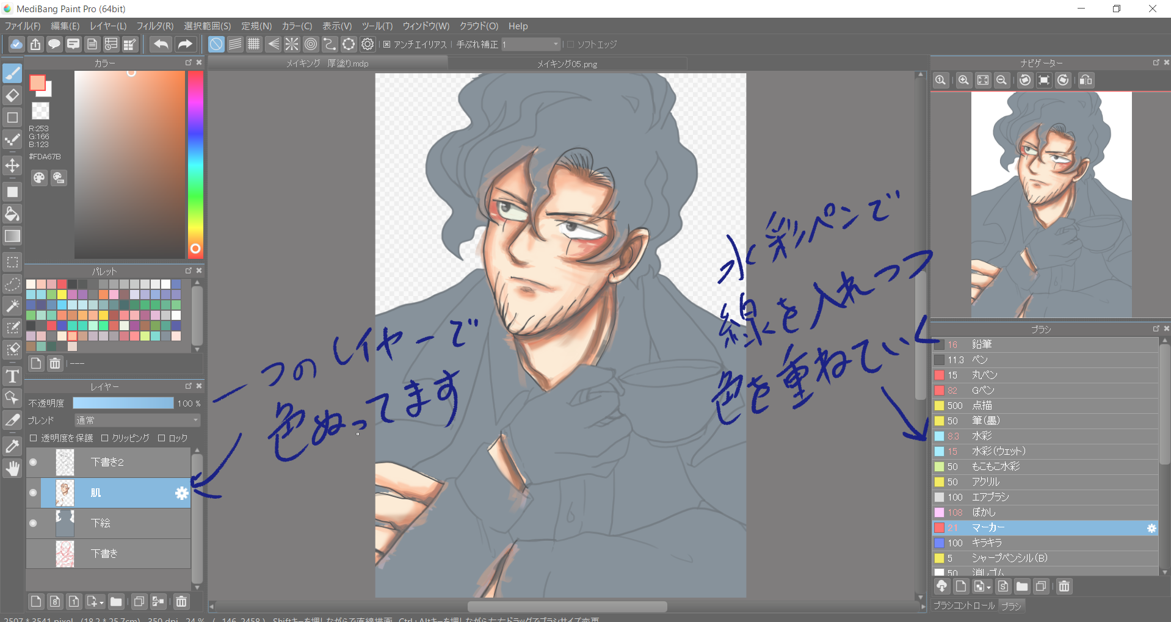
Task: Delete layer with Layer panel trash icon
Action: click(x=181, y=602)
